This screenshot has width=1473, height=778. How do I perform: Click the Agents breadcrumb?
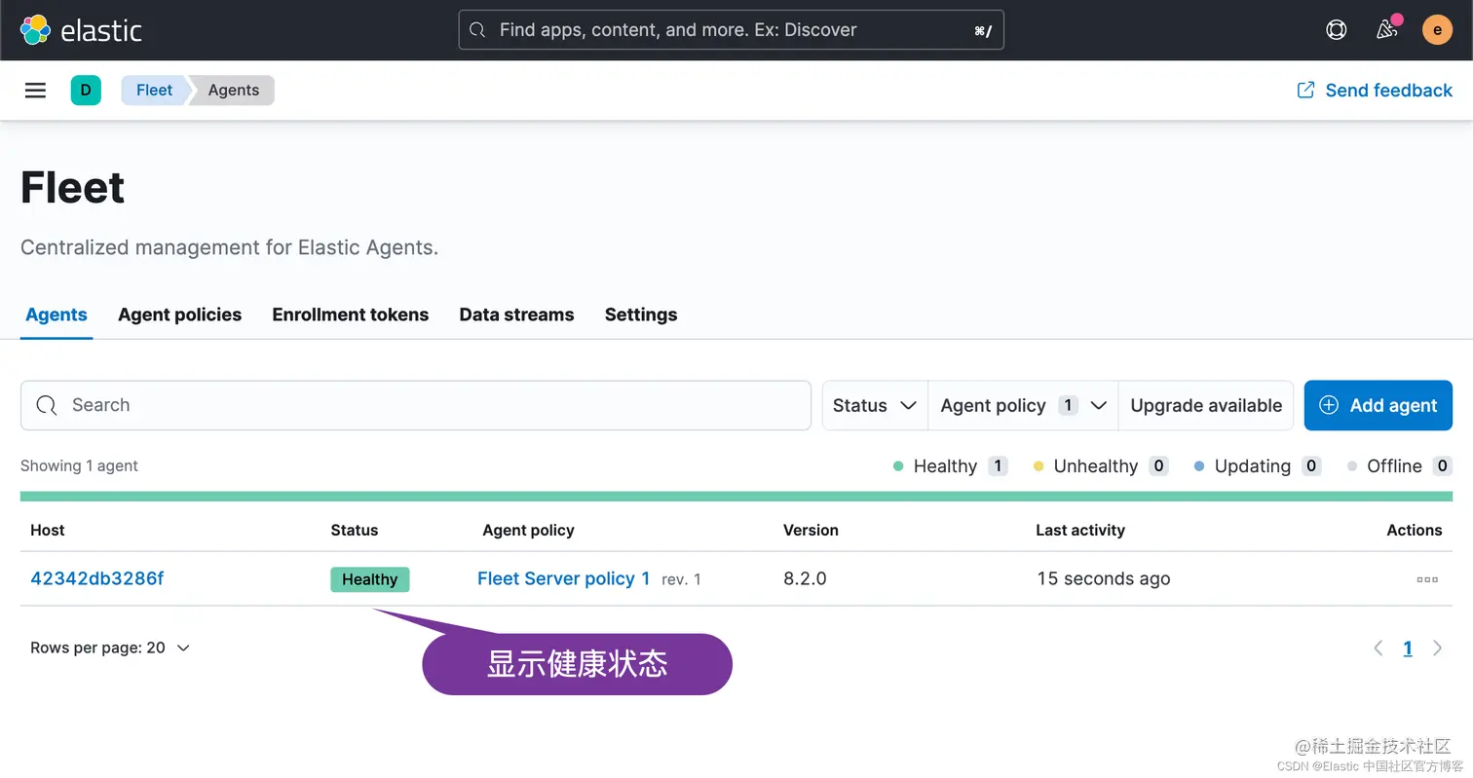[234, 91]
